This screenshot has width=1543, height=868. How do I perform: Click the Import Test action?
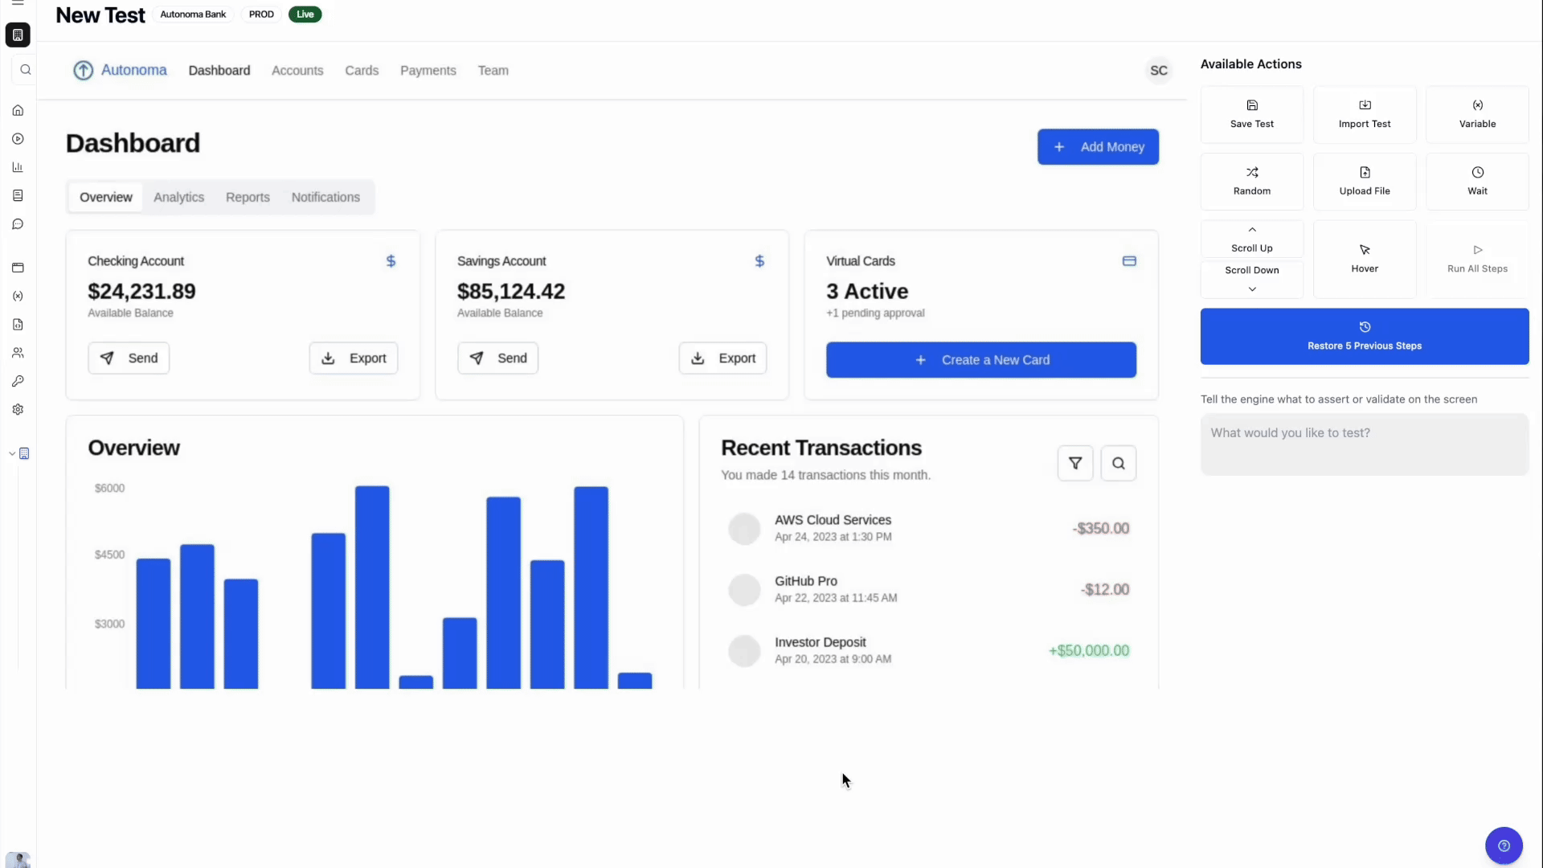(x=1364, y=114)
